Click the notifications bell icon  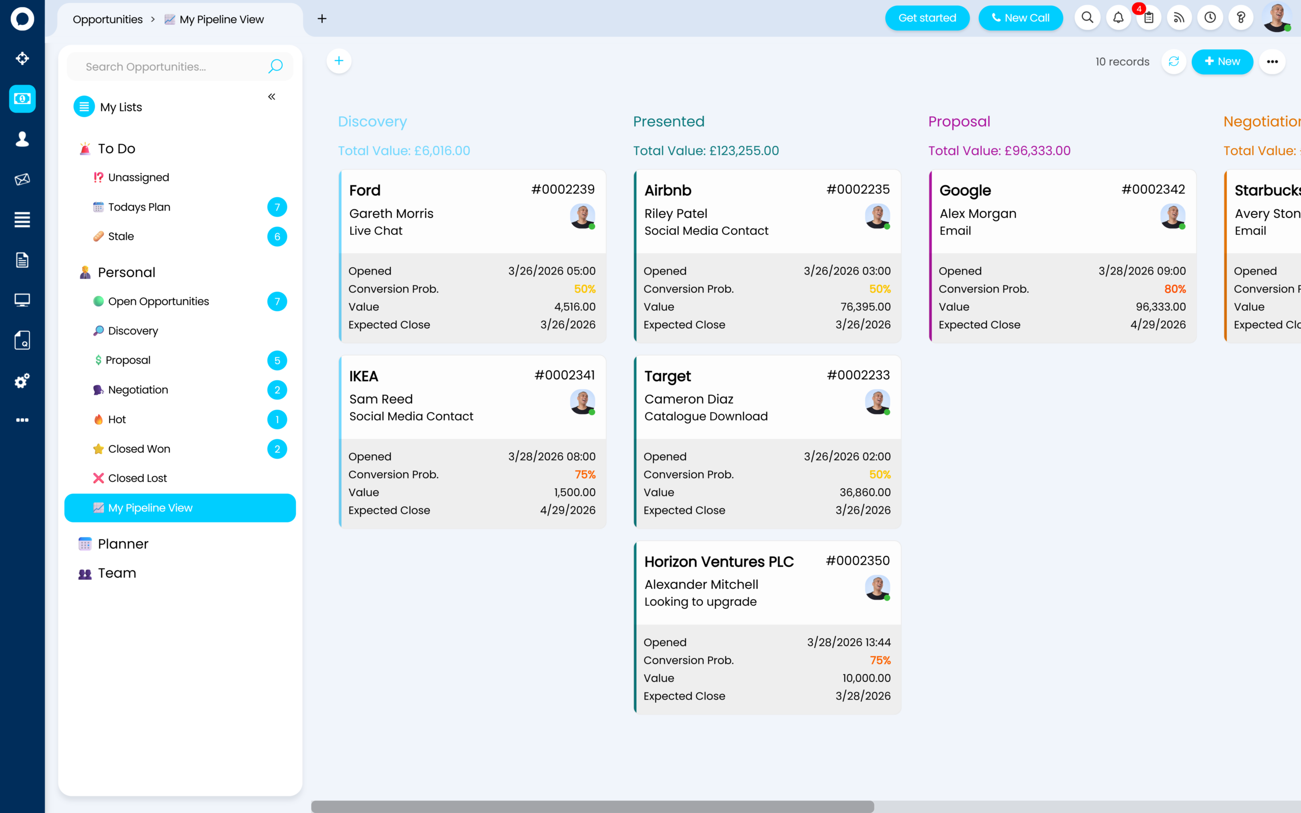[x=1118, y=18]
